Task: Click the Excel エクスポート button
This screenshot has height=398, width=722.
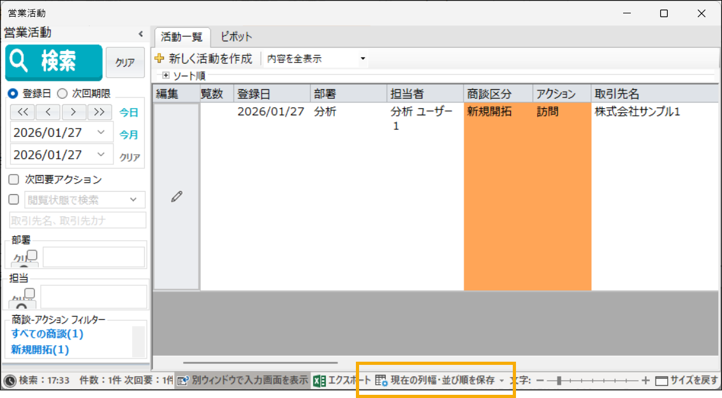Action: tap(342, 381)
